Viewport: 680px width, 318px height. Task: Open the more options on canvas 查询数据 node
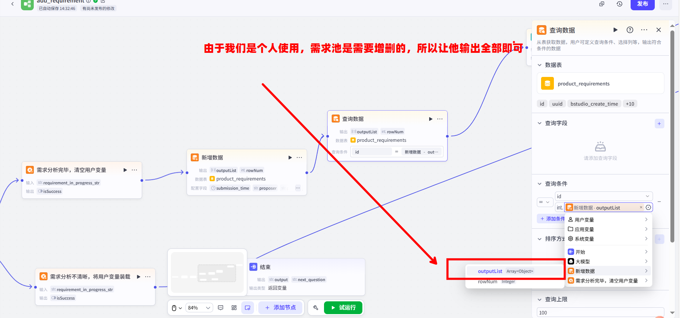pyautogui.click(x=440, y=119)
